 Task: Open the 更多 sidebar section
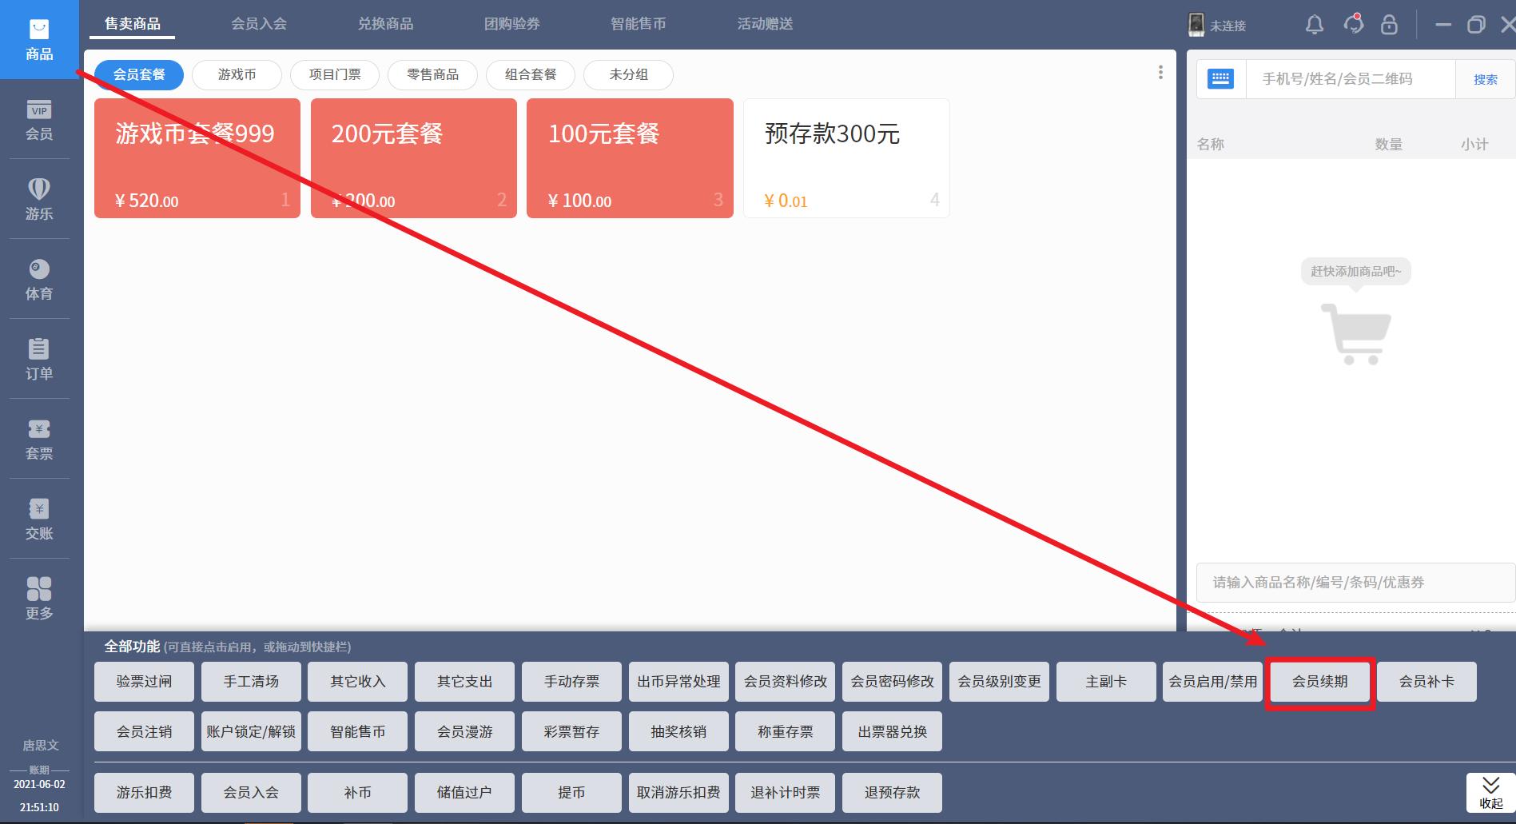point(39,599)
